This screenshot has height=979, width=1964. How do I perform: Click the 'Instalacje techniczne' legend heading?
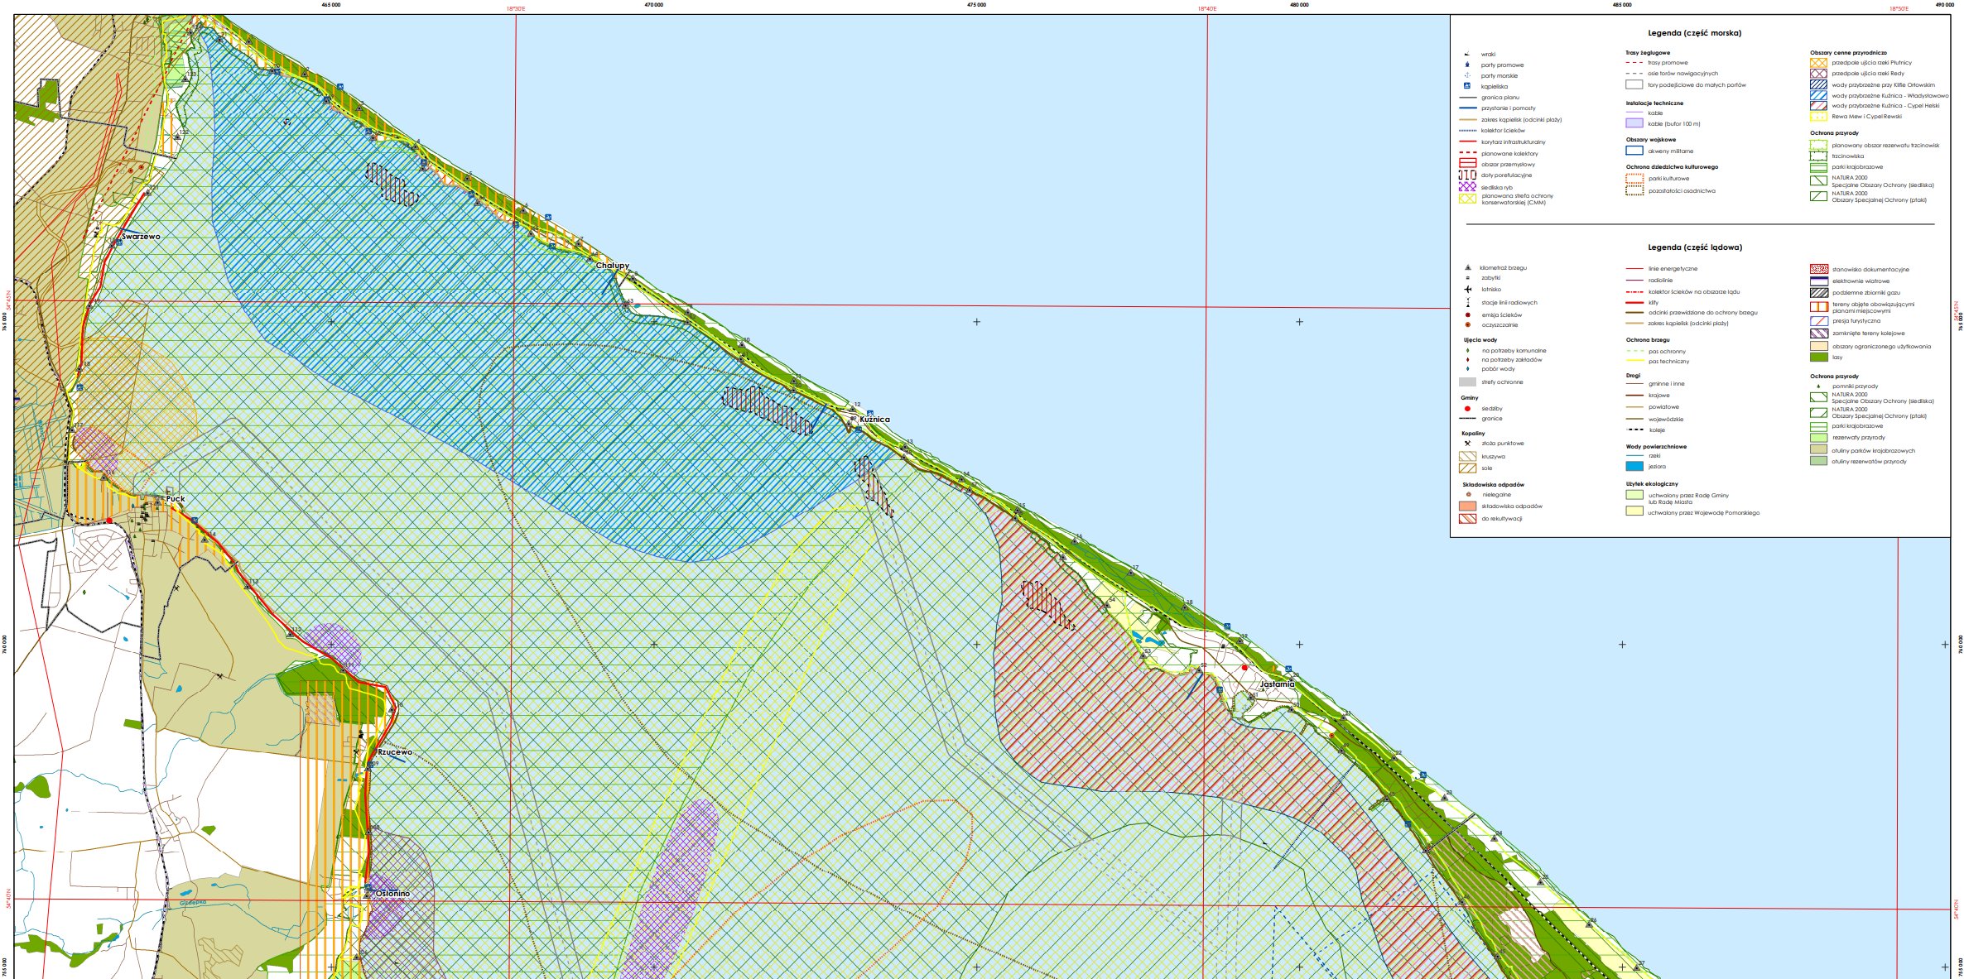pyautogui.click(x=1654, y=103)
